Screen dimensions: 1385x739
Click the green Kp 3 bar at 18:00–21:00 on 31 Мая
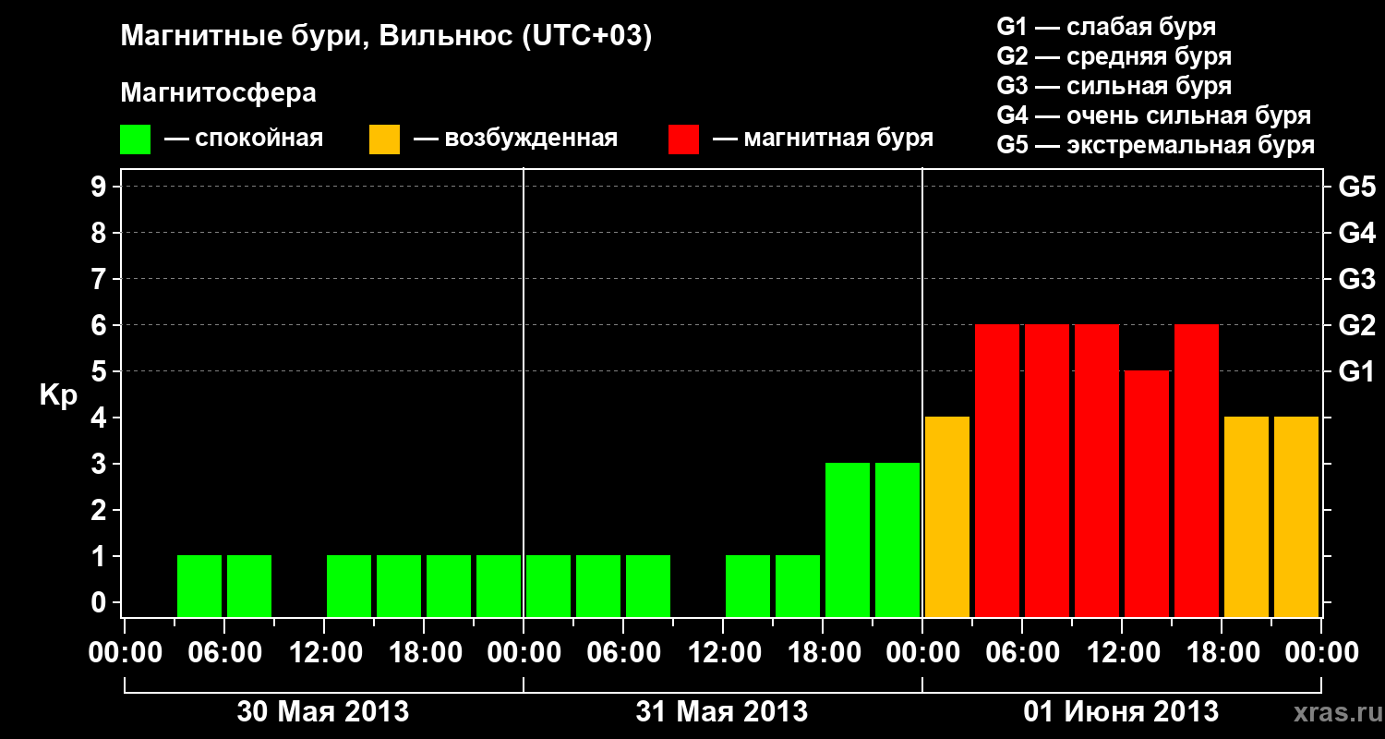coord(848,540)
